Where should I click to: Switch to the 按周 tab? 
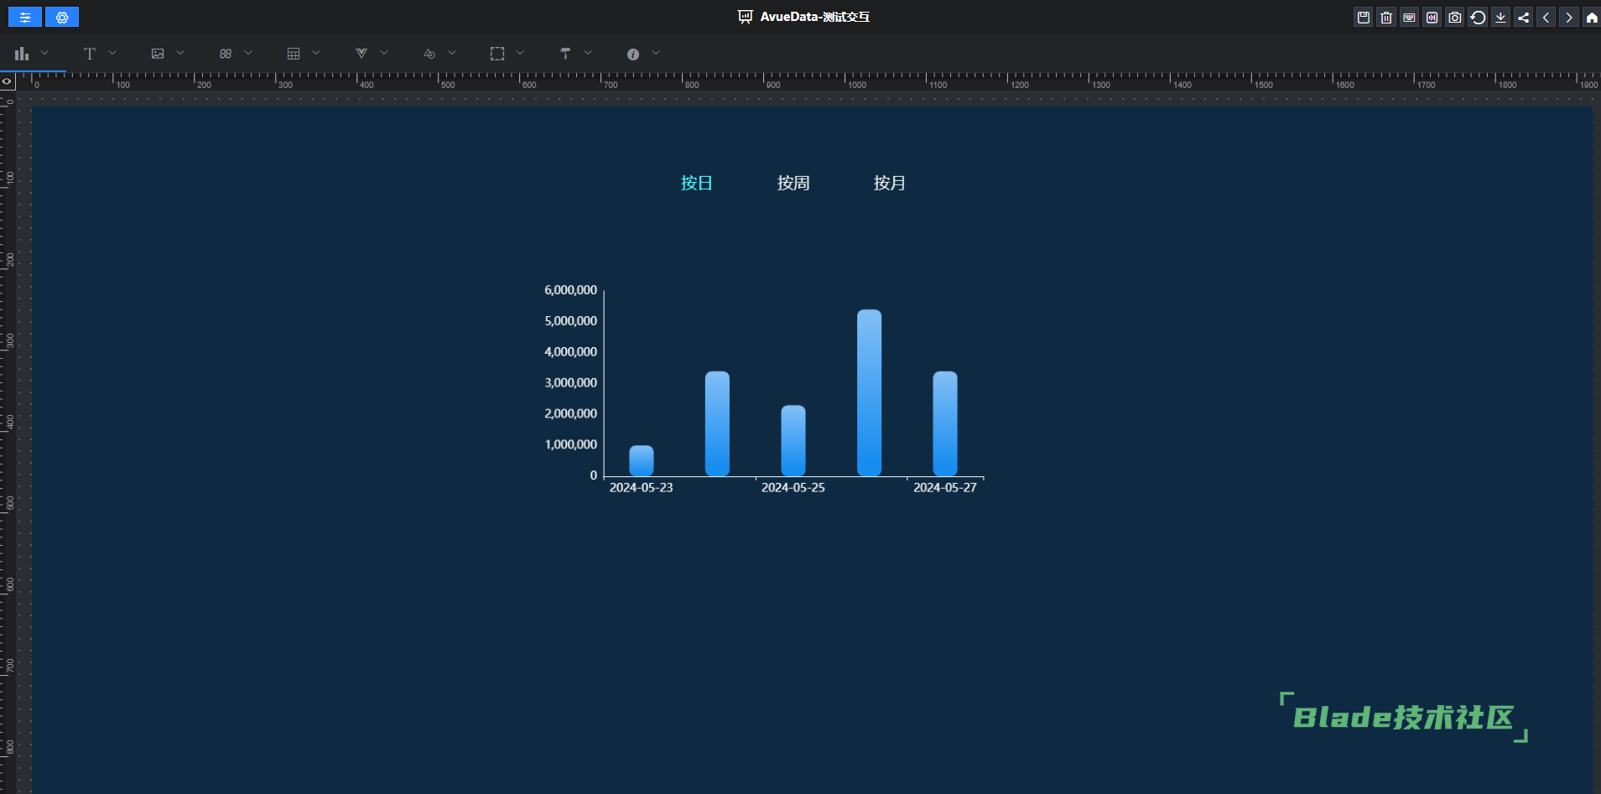pyautogui.click(x=793, y=183)
